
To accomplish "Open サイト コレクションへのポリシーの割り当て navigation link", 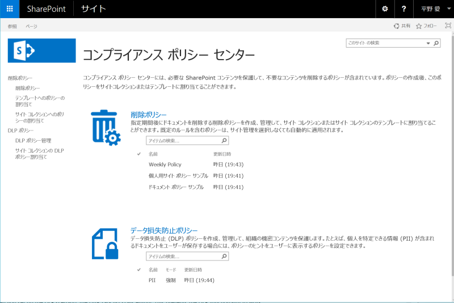I will [x=39, y=117].
